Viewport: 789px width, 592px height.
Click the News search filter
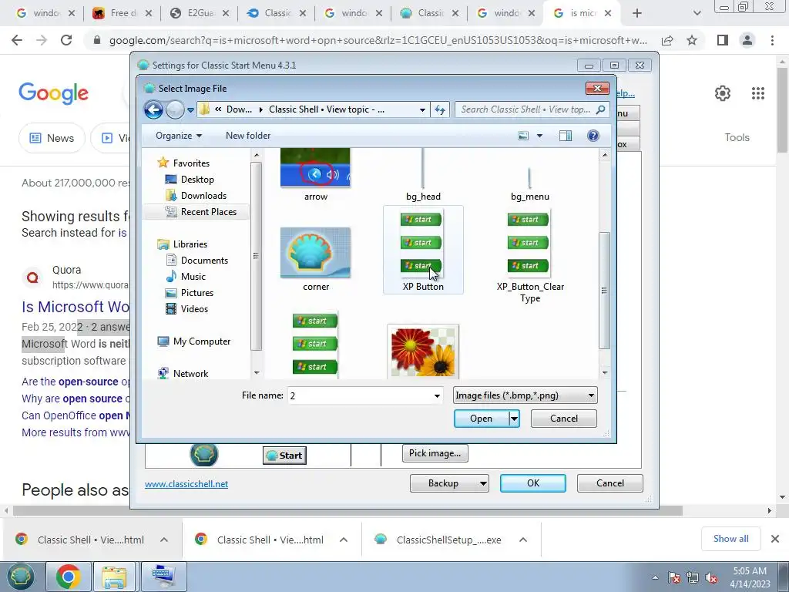[x=52, y=138]
